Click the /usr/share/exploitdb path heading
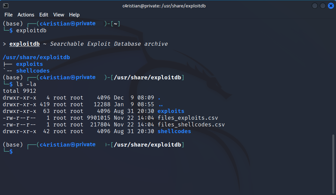336x195 pixels. click(x=36, y=57)
